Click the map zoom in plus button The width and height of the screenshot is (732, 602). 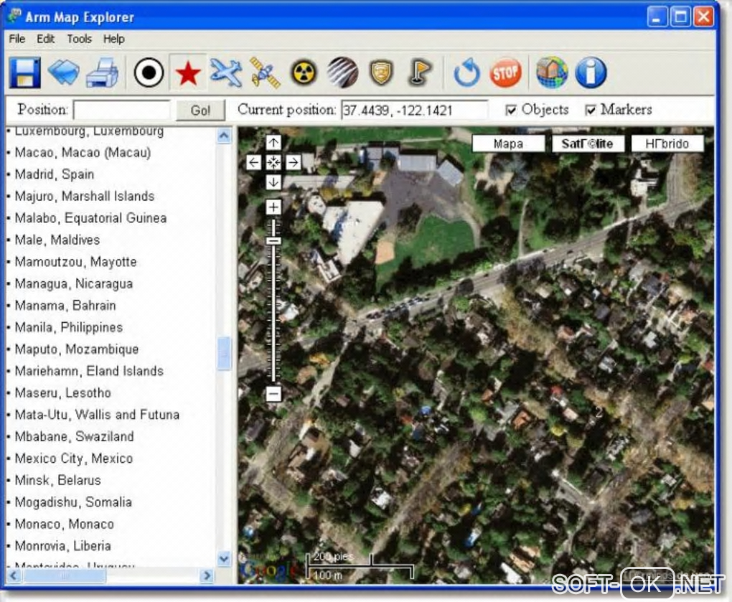pos(273,207)
